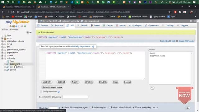Viewport: 199px width, 112px height.
Task: Open navigation panel settings gear icon
Action: (x=22, y=26)
